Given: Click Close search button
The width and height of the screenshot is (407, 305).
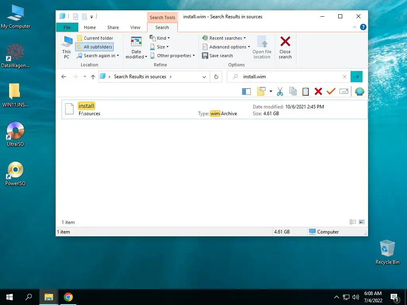Looking at the screenshot, I should click(x=285, y=48).
